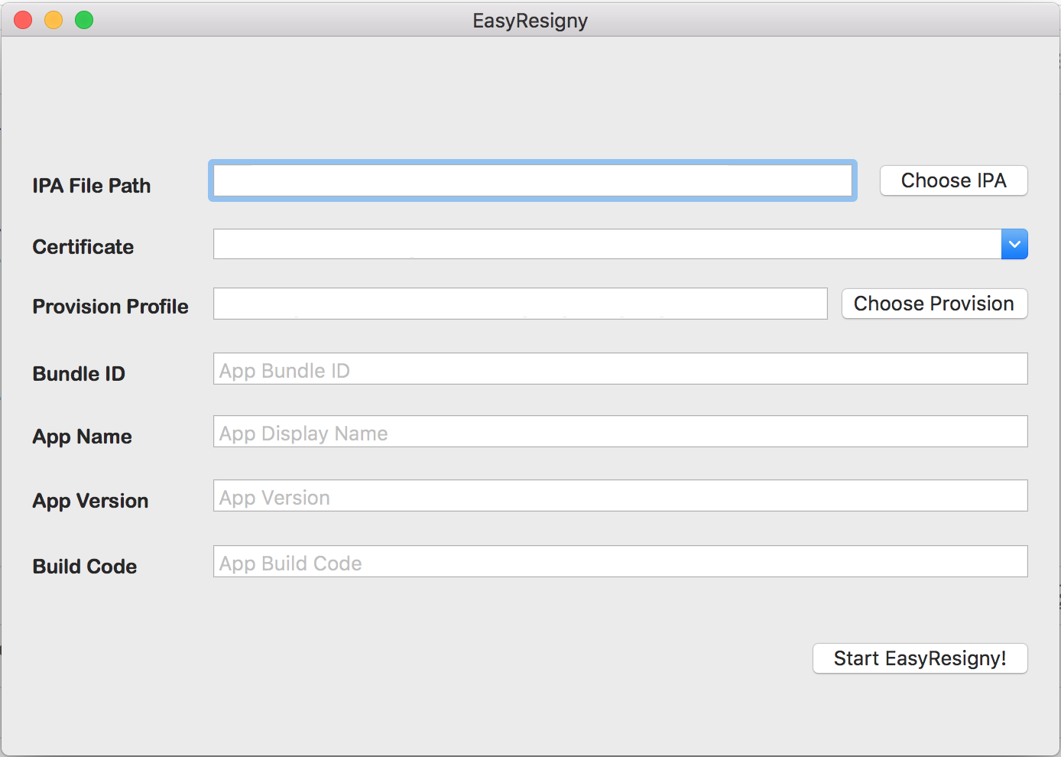Click the "IPA File Path" label
The image size is (1061, 757).
click(x=92, y=186)
